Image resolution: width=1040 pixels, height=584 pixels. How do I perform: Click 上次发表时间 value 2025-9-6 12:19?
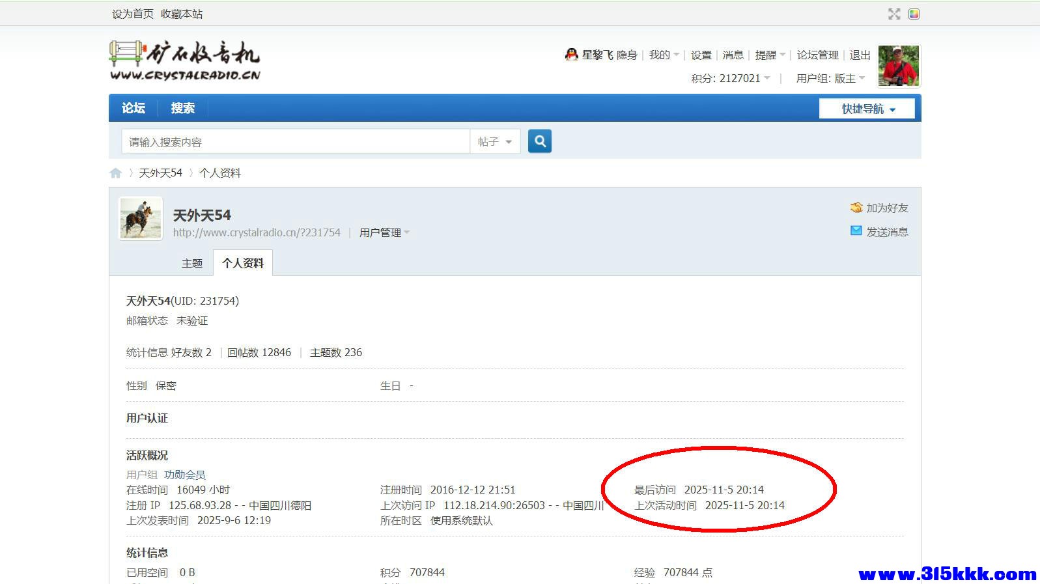click(234, 520)
